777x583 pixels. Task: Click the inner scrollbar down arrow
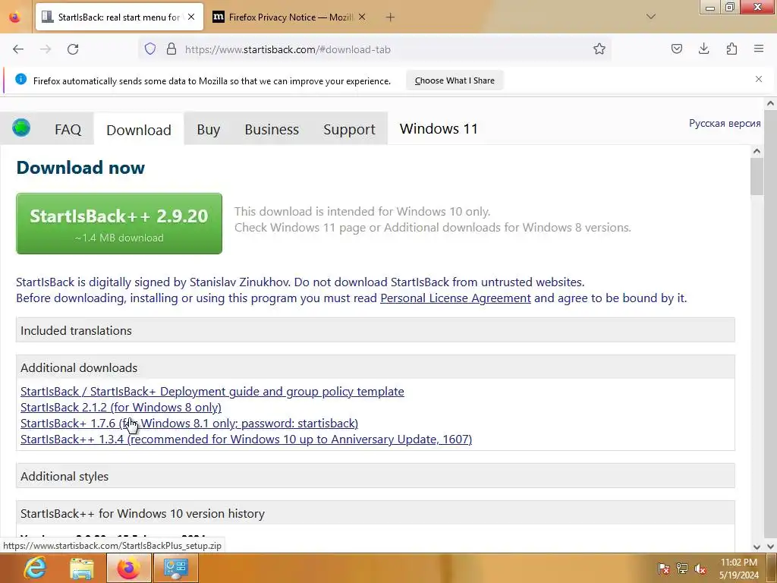[757, 547]
